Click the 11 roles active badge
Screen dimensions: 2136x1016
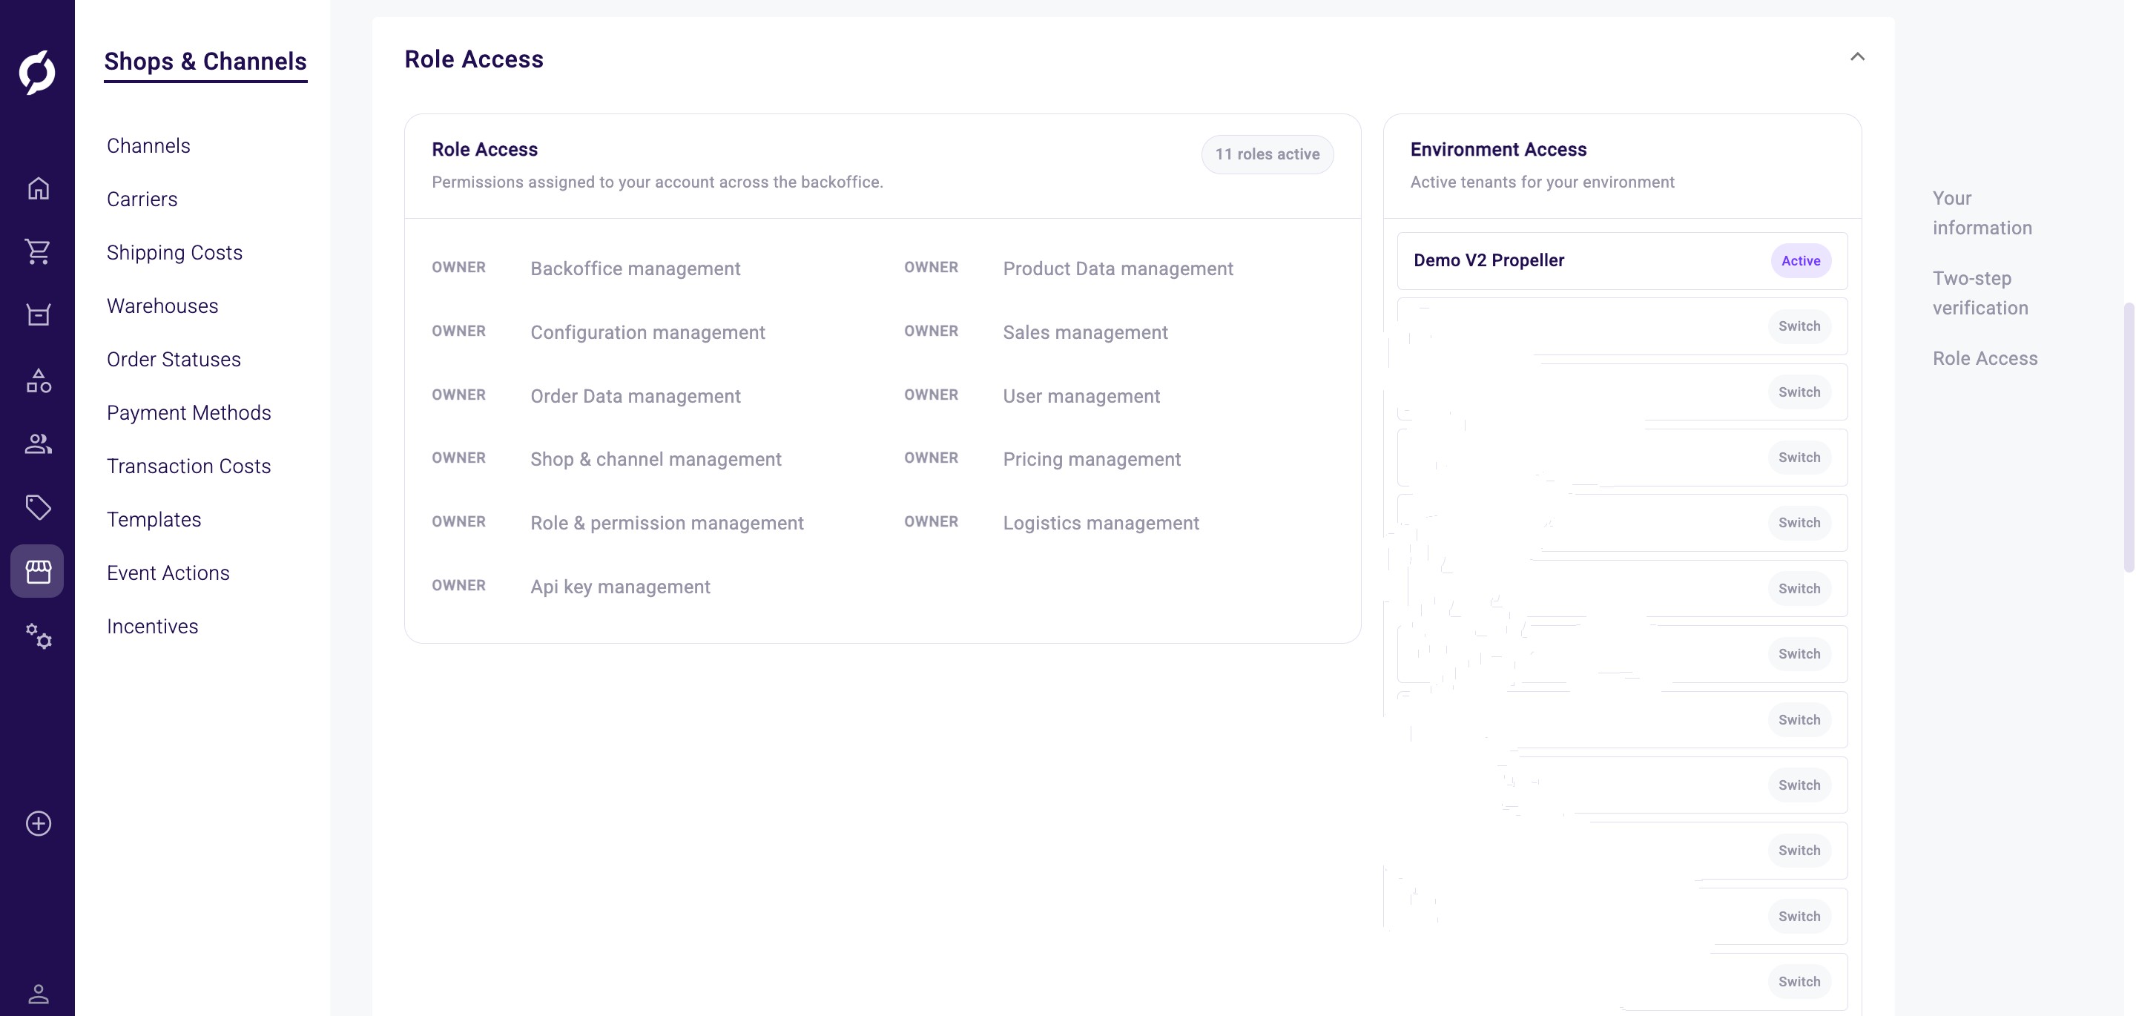click(1267, 154)
